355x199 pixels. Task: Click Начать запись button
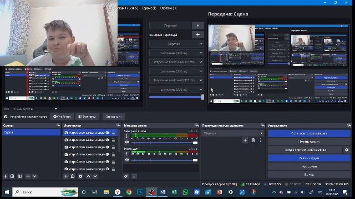pyautogui.click(x=309, y=142)
